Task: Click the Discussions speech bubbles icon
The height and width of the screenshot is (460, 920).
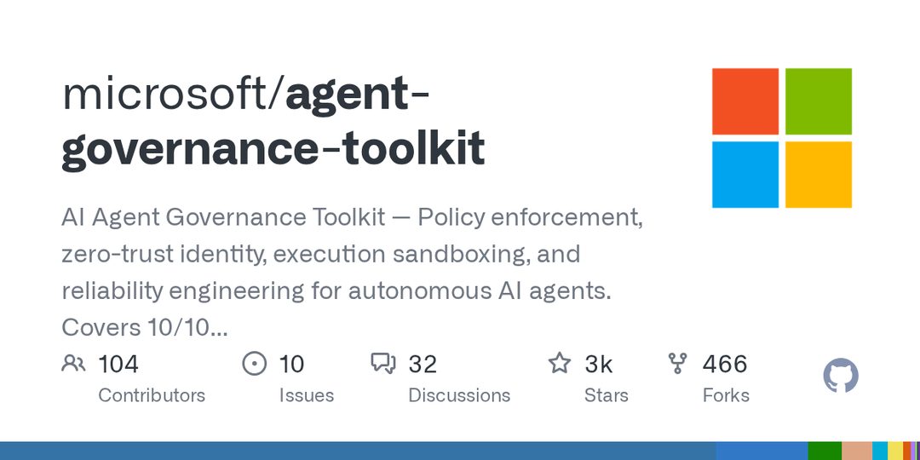Action: (x=383, y=364)
